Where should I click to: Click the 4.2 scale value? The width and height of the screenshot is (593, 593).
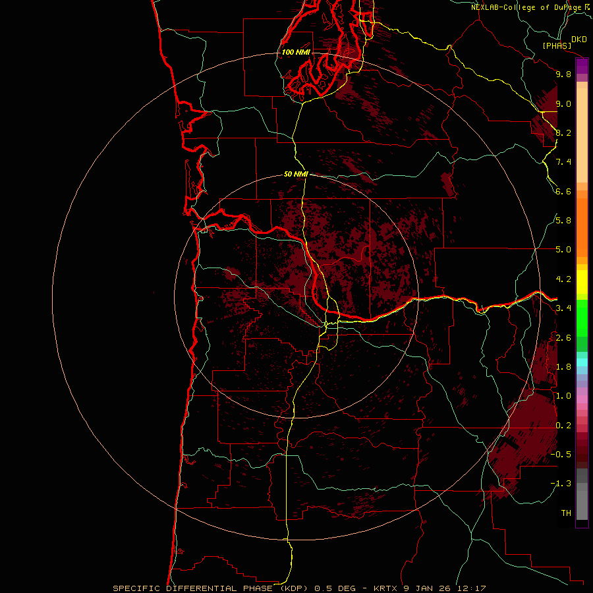pyautogui.click(x=563, y=279)
